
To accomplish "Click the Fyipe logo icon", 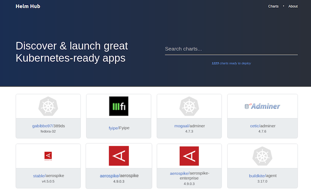I will pyautogui.click(x=119, y=106).
